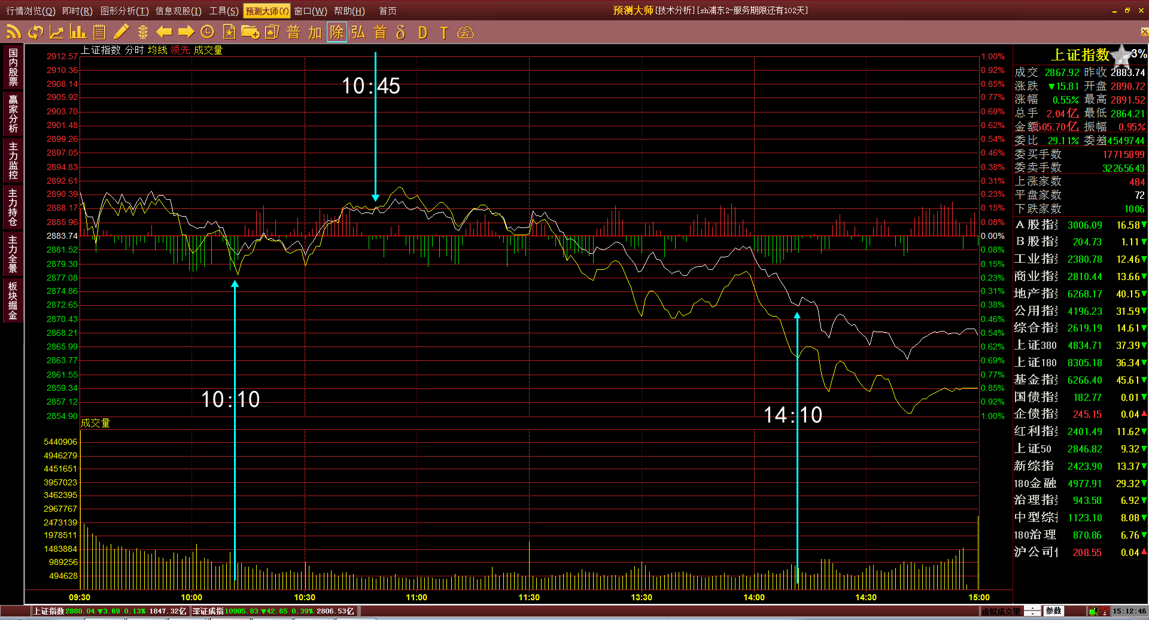Select the 主力持仓 sidebar tab

point(13,207)
